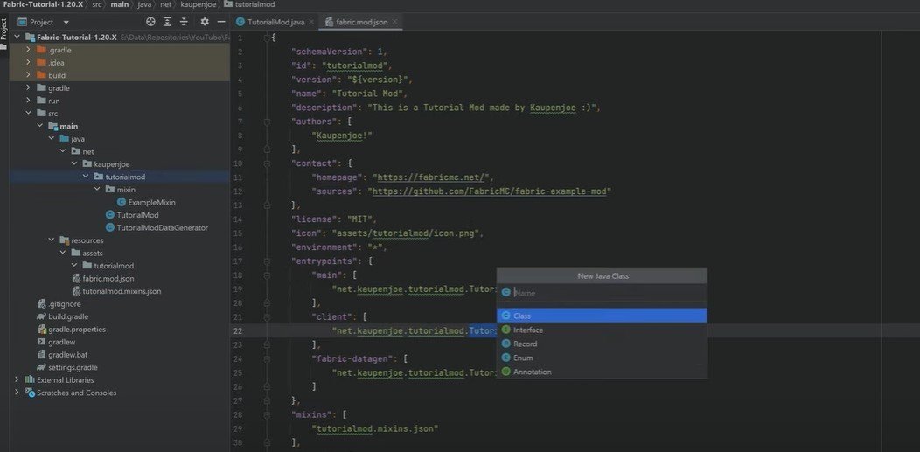The height and width of the screenshot is (452, 920).
Task: Open ExampleMixin class in tree
Action: [x=151, y=202]
